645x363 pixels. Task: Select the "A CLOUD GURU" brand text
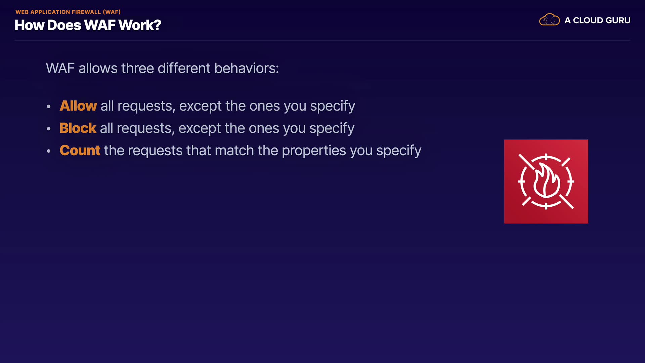(x=597, y=21)
